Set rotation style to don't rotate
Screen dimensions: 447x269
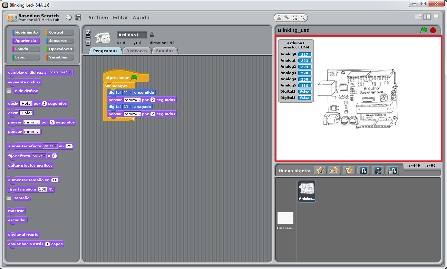click(x=88, y=43)
